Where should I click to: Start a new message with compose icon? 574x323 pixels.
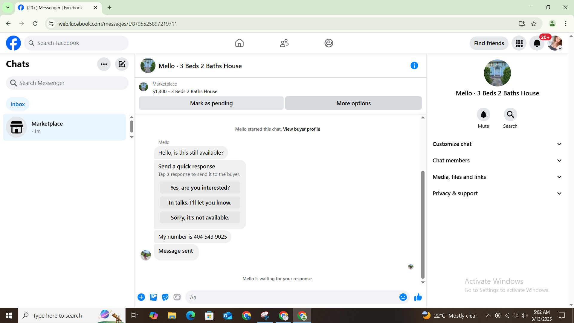click(122, 64)
